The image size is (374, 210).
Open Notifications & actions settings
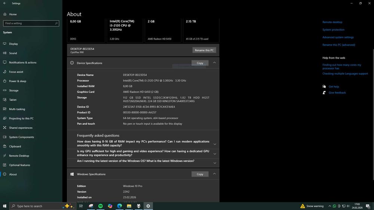pos(23,62)
